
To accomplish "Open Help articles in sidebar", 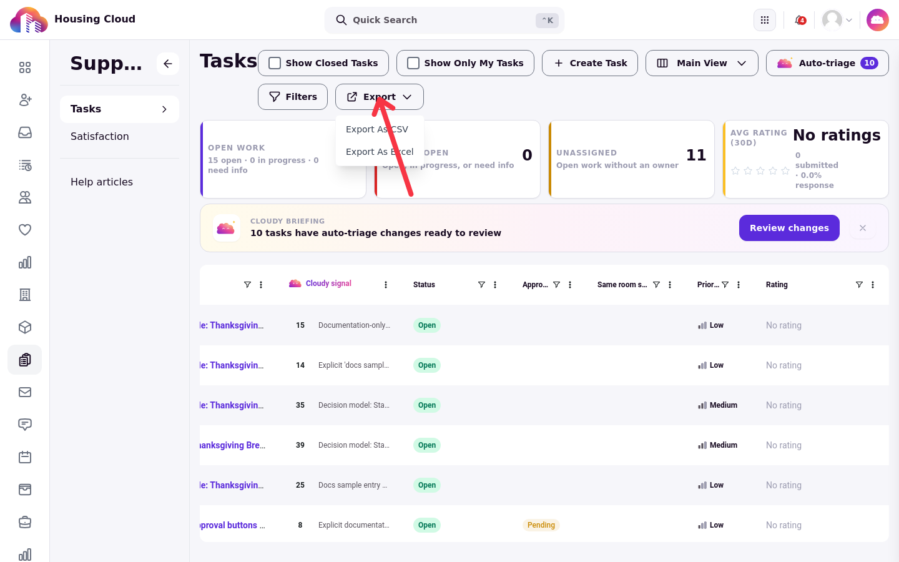I will [x=102, y=182].
